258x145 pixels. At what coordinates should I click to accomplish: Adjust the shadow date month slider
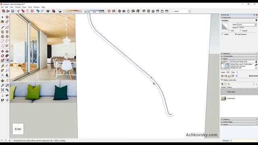tap(73, 10)
